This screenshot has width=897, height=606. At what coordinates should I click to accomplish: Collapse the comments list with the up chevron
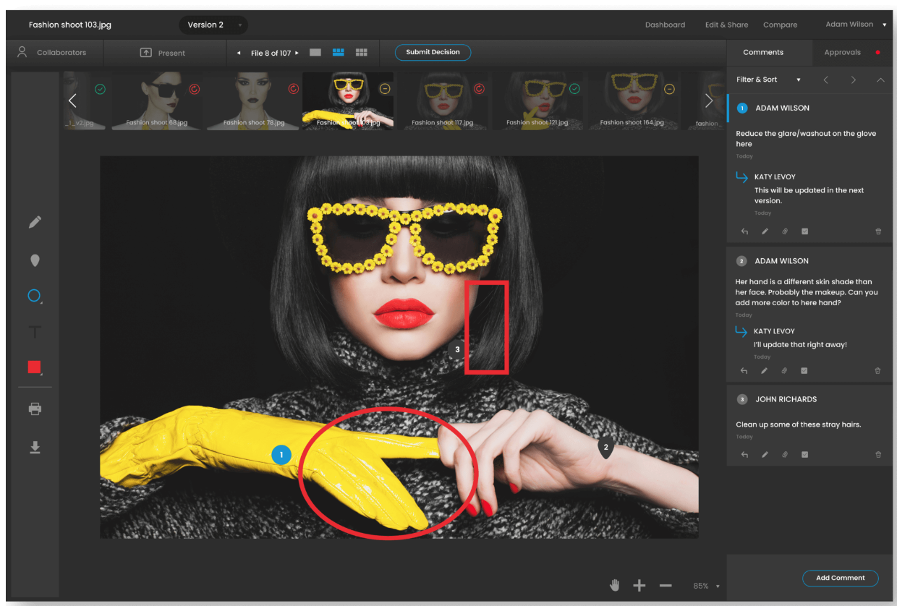(x=880, y=80)
